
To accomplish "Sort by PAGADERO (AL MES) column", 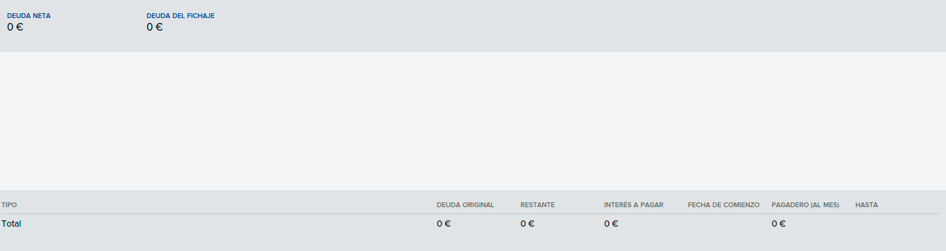I will click(805, 205).
